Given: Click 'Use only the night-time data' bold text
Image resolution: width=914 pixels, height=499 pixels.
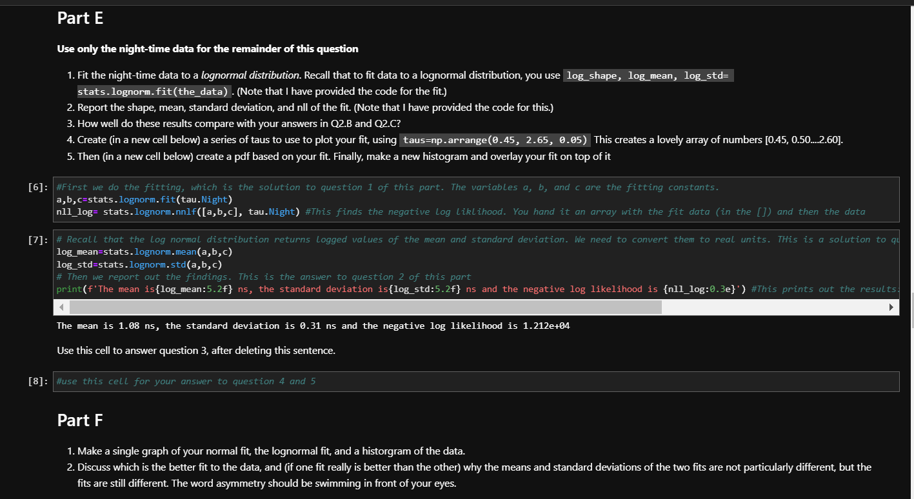Looking at the screenshot, I should click(x=208, y=49).
